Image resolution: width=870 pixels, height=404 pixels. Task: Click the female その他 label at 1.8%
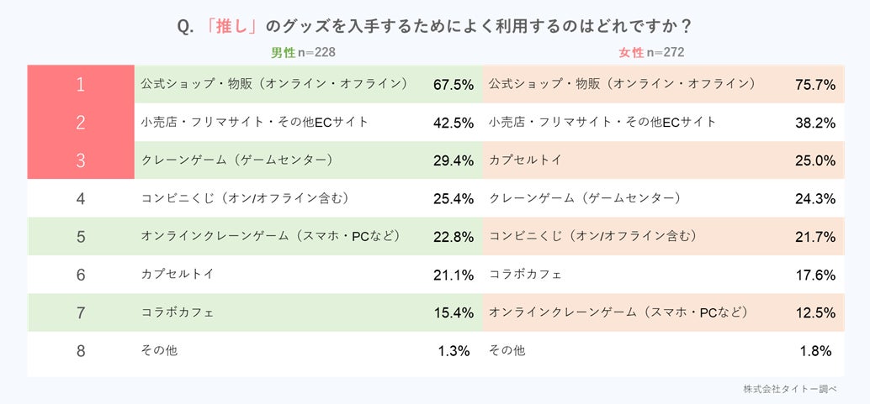coord(507,350)
